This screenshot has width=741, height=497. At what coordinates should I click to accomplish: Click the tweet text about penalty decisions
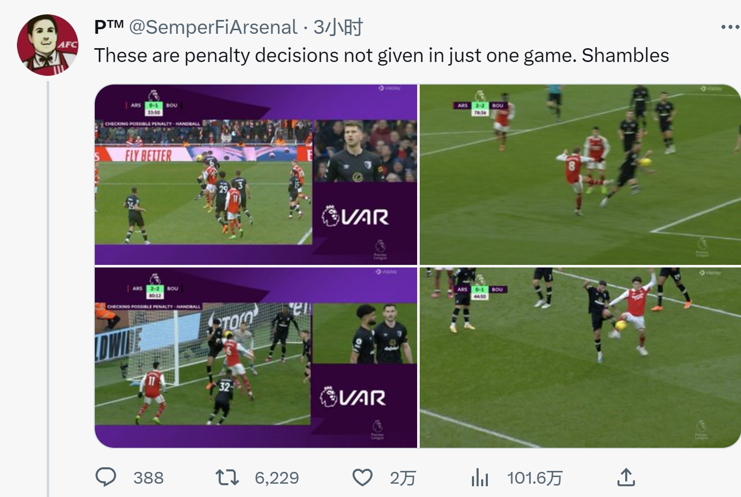coord(382,55)
